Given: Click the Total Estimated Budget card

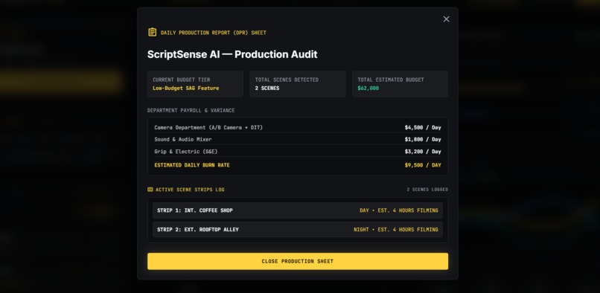Looking at the screenshot, I should tap(400, 84).
